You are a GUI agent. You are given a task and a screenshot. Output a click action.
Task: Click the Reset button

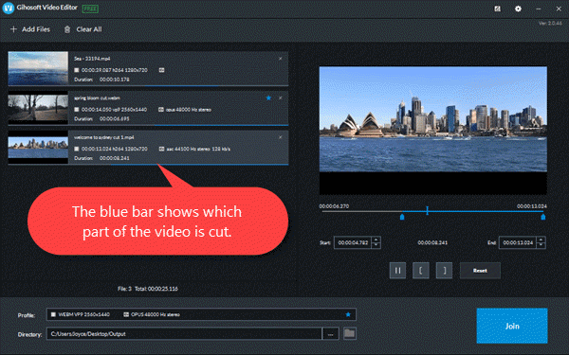click(480, 270)
